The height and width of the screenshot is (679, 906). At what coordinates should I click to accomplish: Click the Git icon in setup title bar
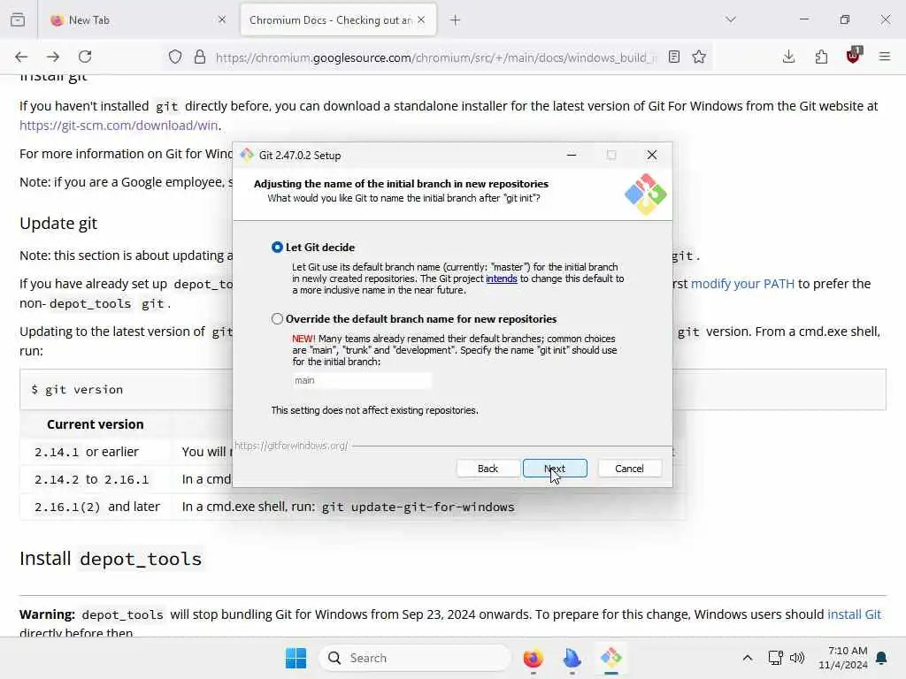247,155
